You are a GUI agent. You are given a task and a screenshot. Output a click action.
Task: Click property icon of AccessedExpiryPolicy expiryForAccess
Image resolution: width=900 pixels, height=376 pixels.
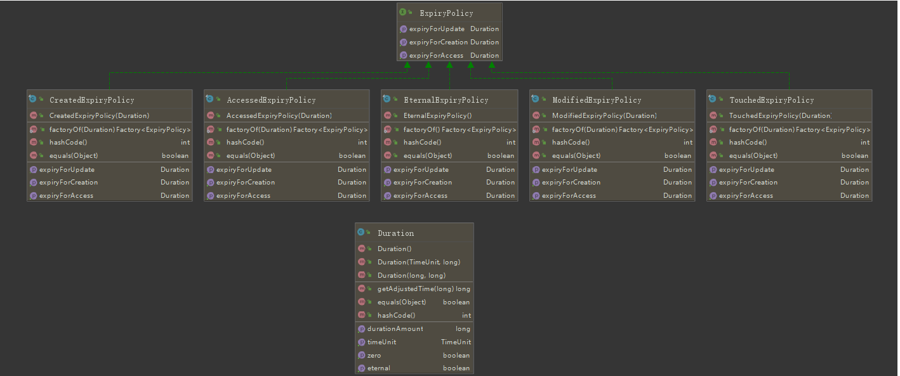(x=210, y=196)
